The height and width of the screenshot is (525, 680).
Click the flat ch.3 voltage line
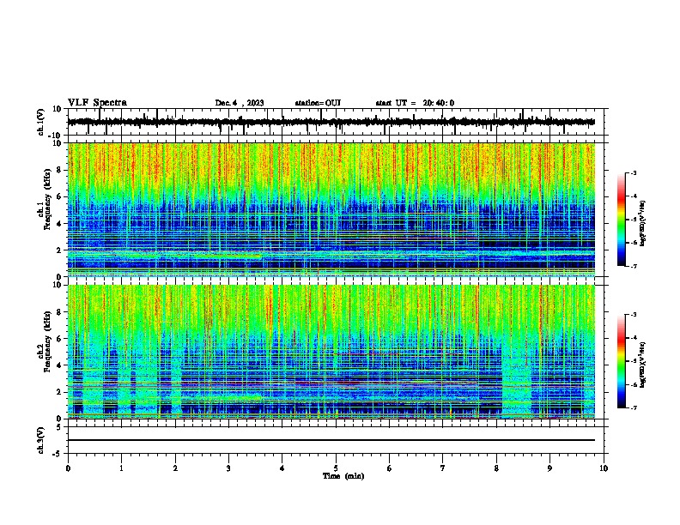(x=331, y=440)
